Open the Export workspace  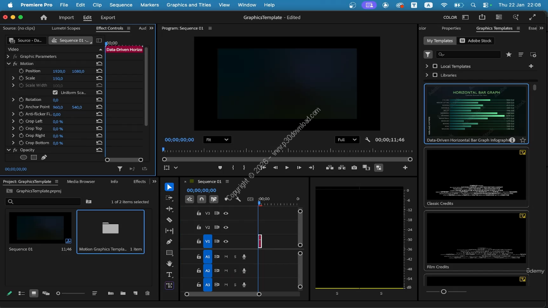(108, 18)
